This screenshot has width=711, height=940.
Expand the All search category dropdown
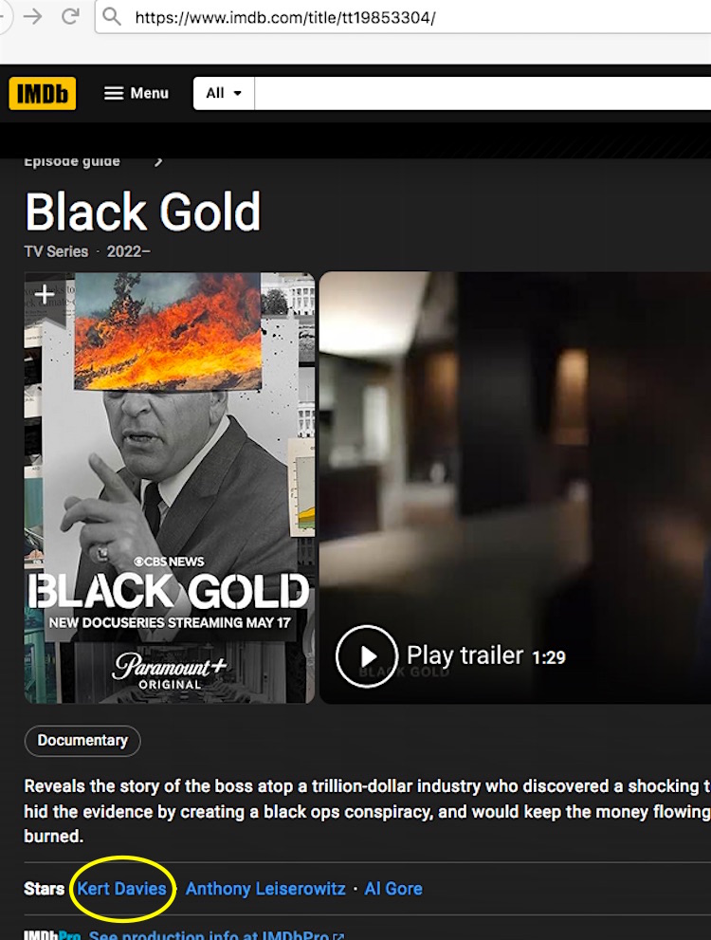click(x=224, y=93)
